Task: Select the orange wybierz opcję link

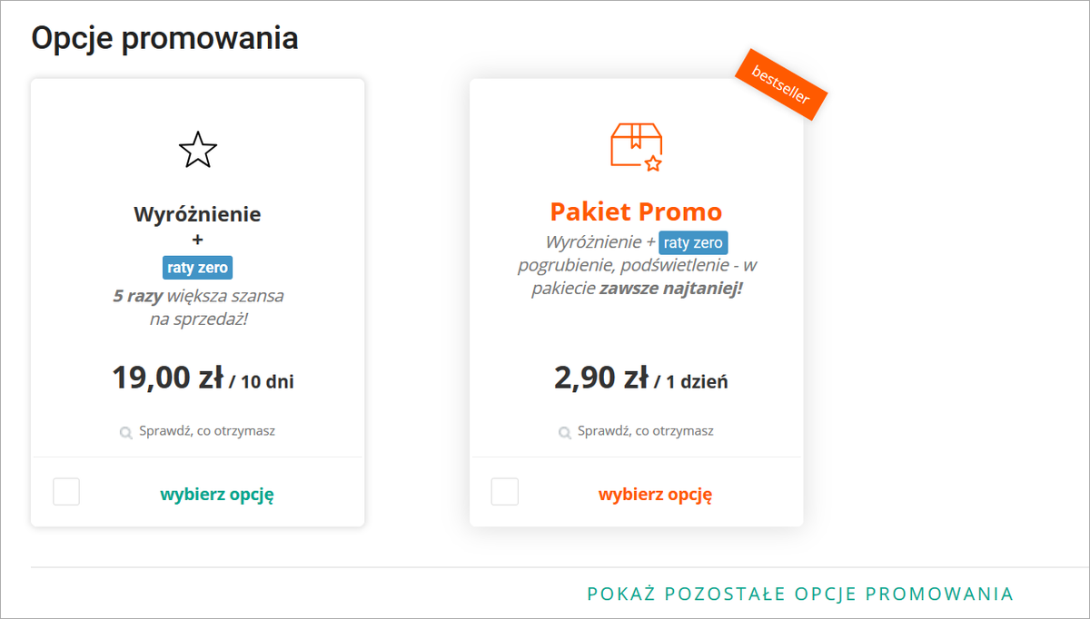Action: pos(655,495)
